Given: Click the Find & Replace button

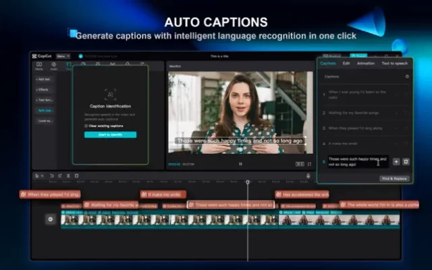Looking at the screenshot, I should click(394, 178).
